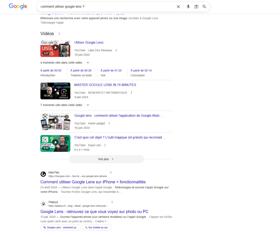Play the 14:34 Découvrez Google LENS thumbnail

click(x=55, y=91)
